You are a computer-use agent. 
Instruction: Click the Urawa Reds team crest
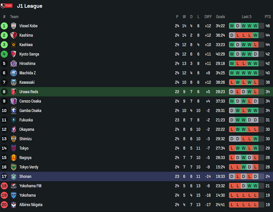pyautogui.click(x=14, y=92)
